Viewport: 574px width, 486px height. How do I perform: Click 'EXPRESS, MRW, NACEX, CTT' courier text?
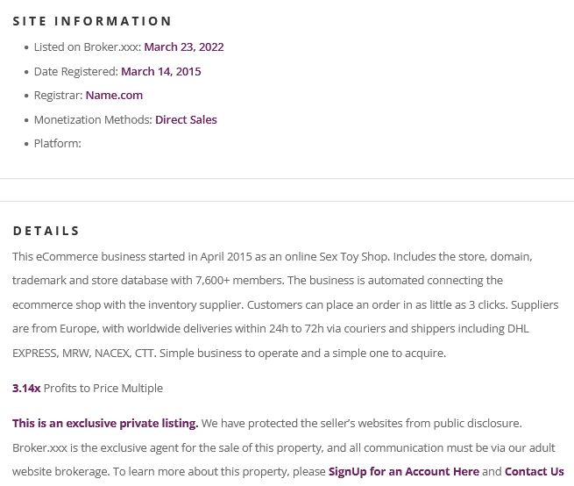[x=84, y=354]
